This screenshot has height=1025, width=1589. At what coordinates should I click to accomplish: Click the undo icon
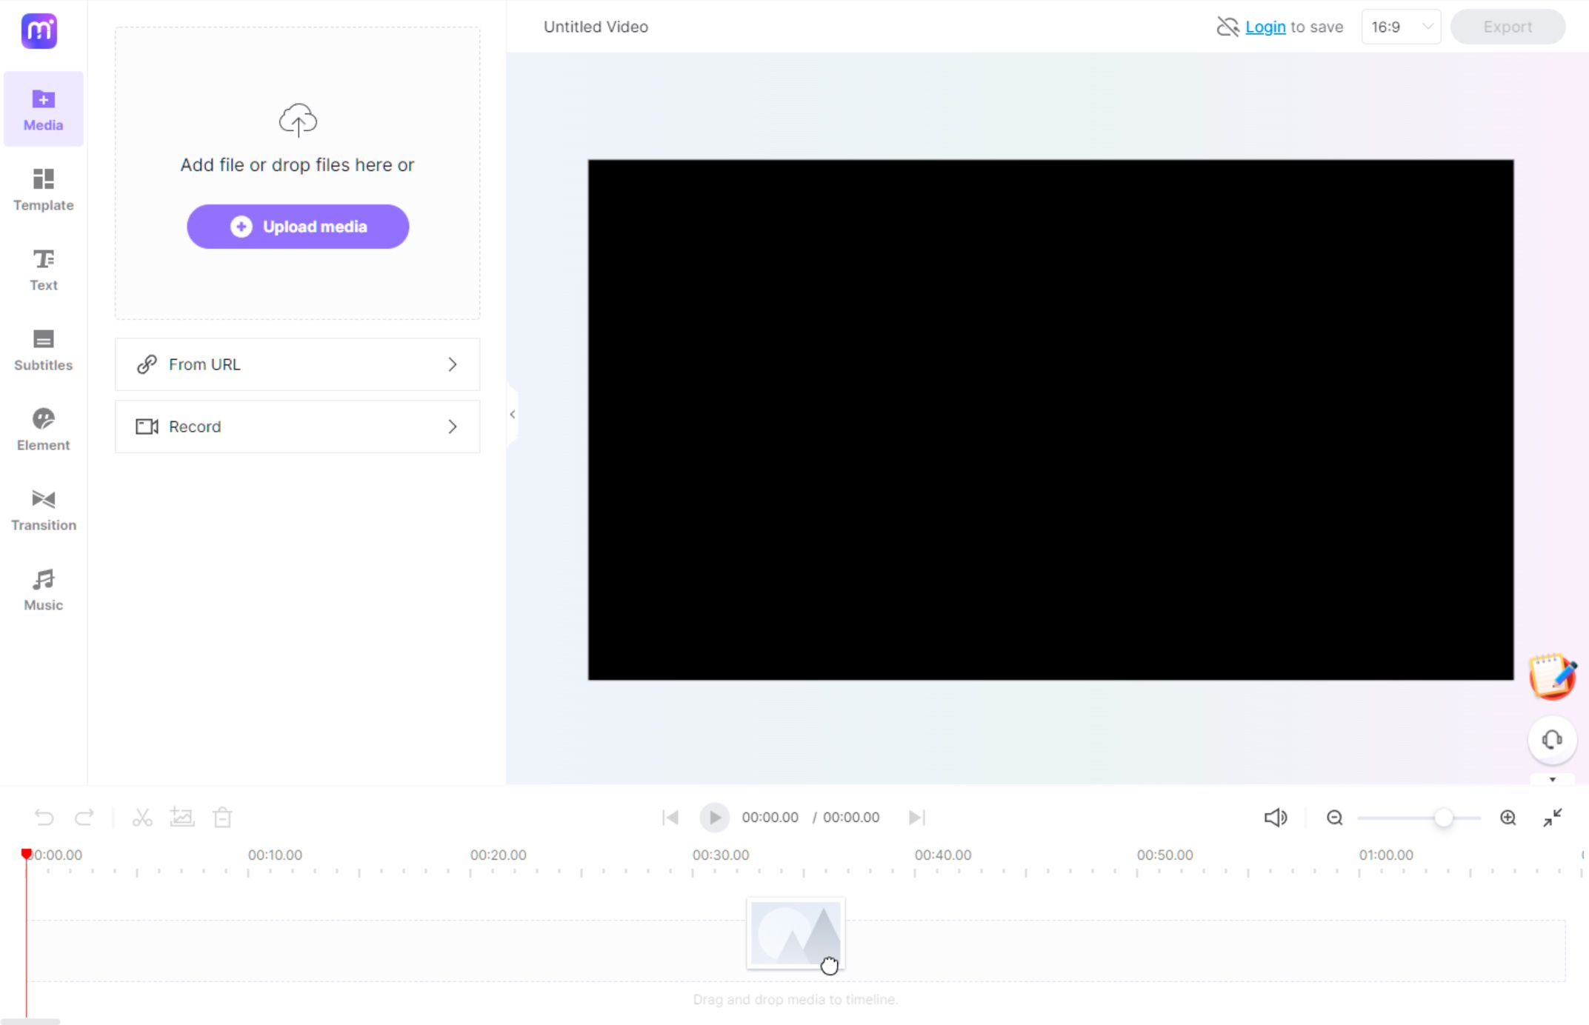tap(43, 818)
